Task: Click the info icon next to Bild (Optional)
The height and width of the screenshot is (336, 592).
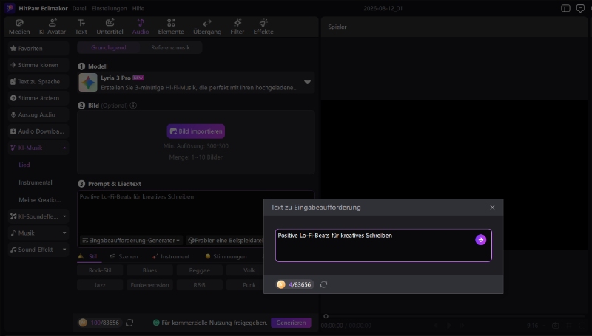Action: pos(133,106)
